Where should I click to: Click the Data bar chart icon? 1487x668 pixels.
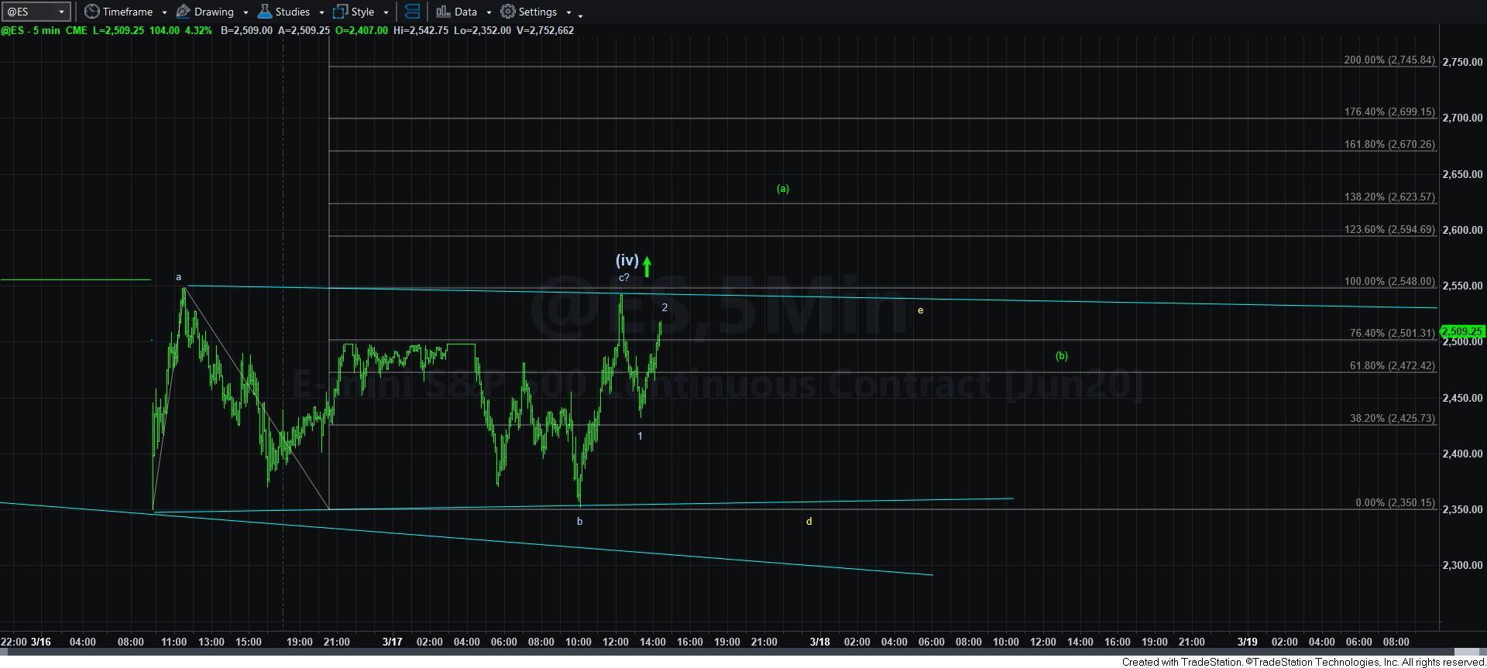pos(443,12)
